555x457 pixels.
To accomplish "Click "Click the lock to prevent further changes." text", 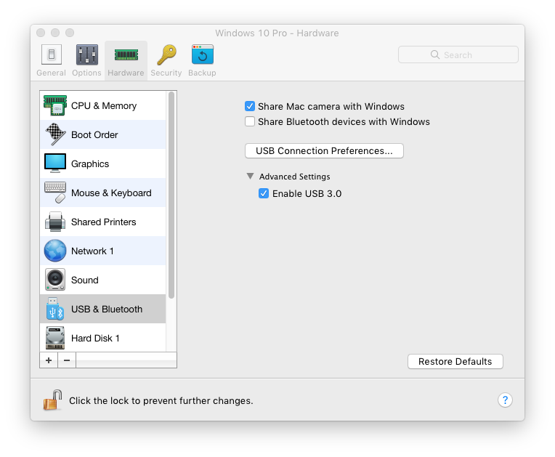I will (x=161, y=400).
